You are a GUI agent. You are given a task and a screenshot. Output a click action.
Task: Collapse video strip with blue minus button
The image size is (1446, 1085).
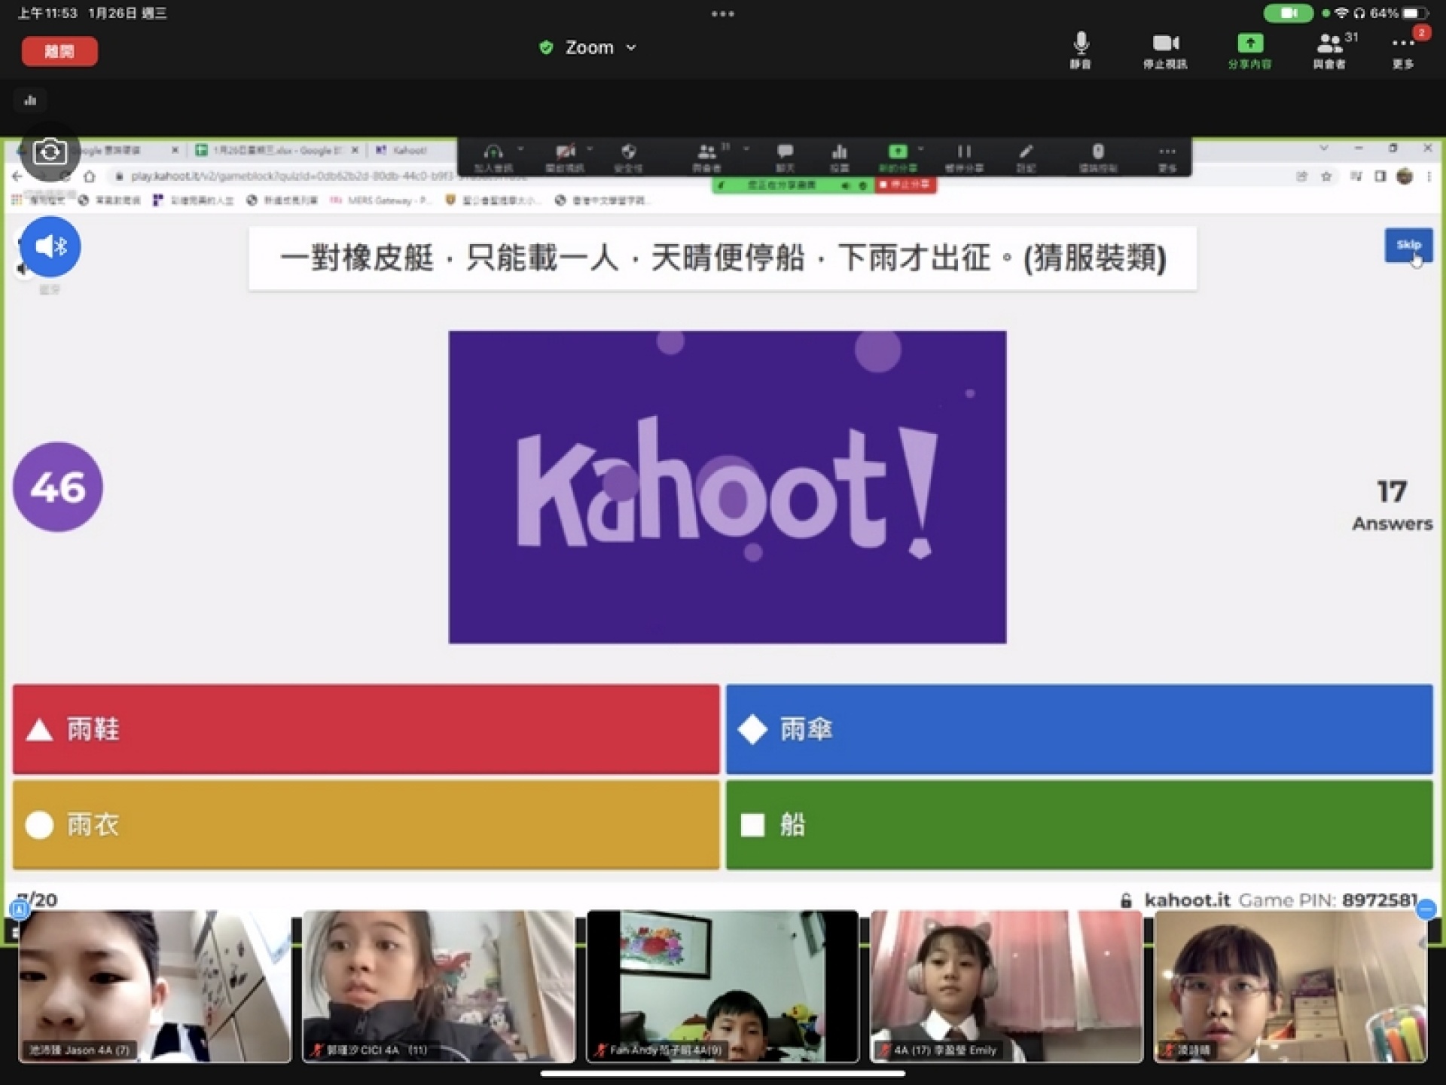click(1426, 909)
